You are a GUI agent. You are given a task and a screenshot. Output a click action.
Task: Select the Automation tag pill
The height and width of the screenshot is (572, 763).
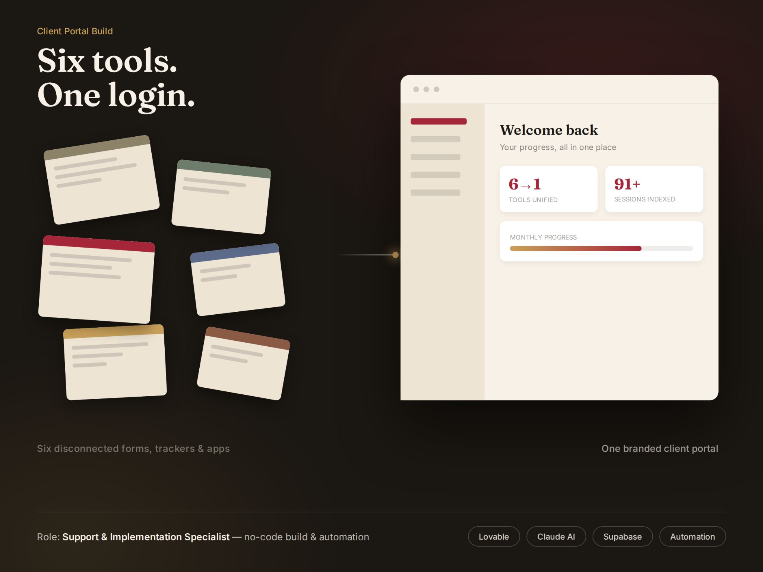click(x=692, y=536)
